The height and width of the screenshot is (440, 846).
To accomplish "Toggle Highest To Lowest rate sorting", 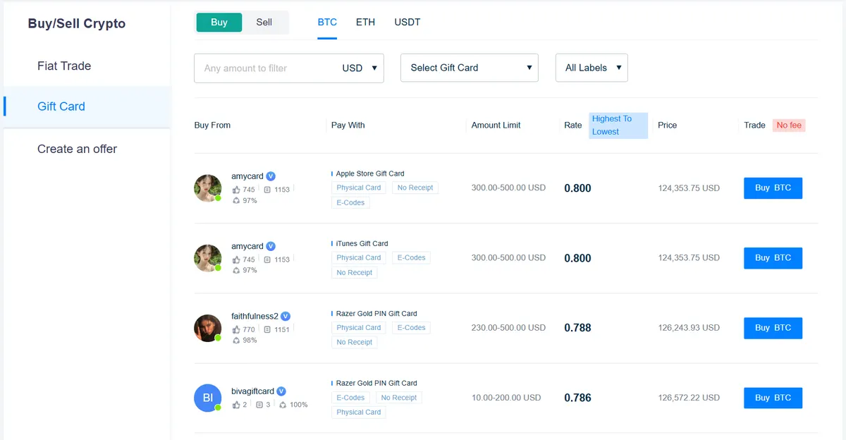I will 618,126.
